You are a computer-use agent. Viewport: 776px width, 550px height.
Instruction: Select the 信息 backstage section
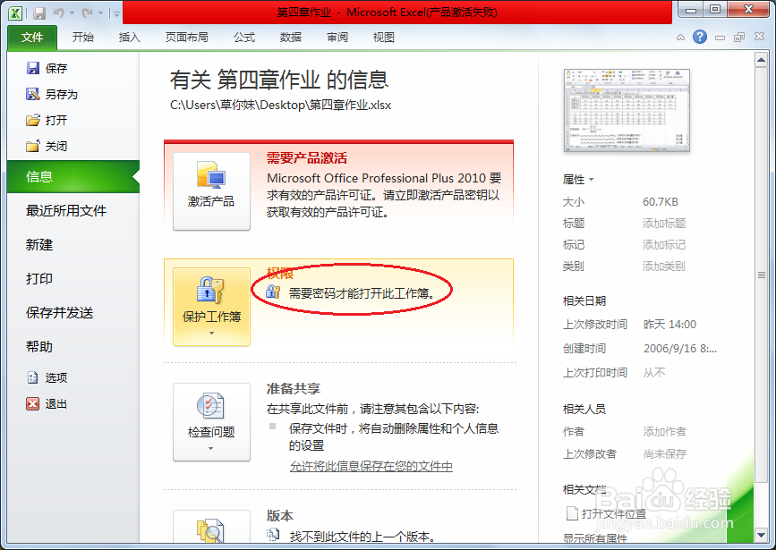73,176
